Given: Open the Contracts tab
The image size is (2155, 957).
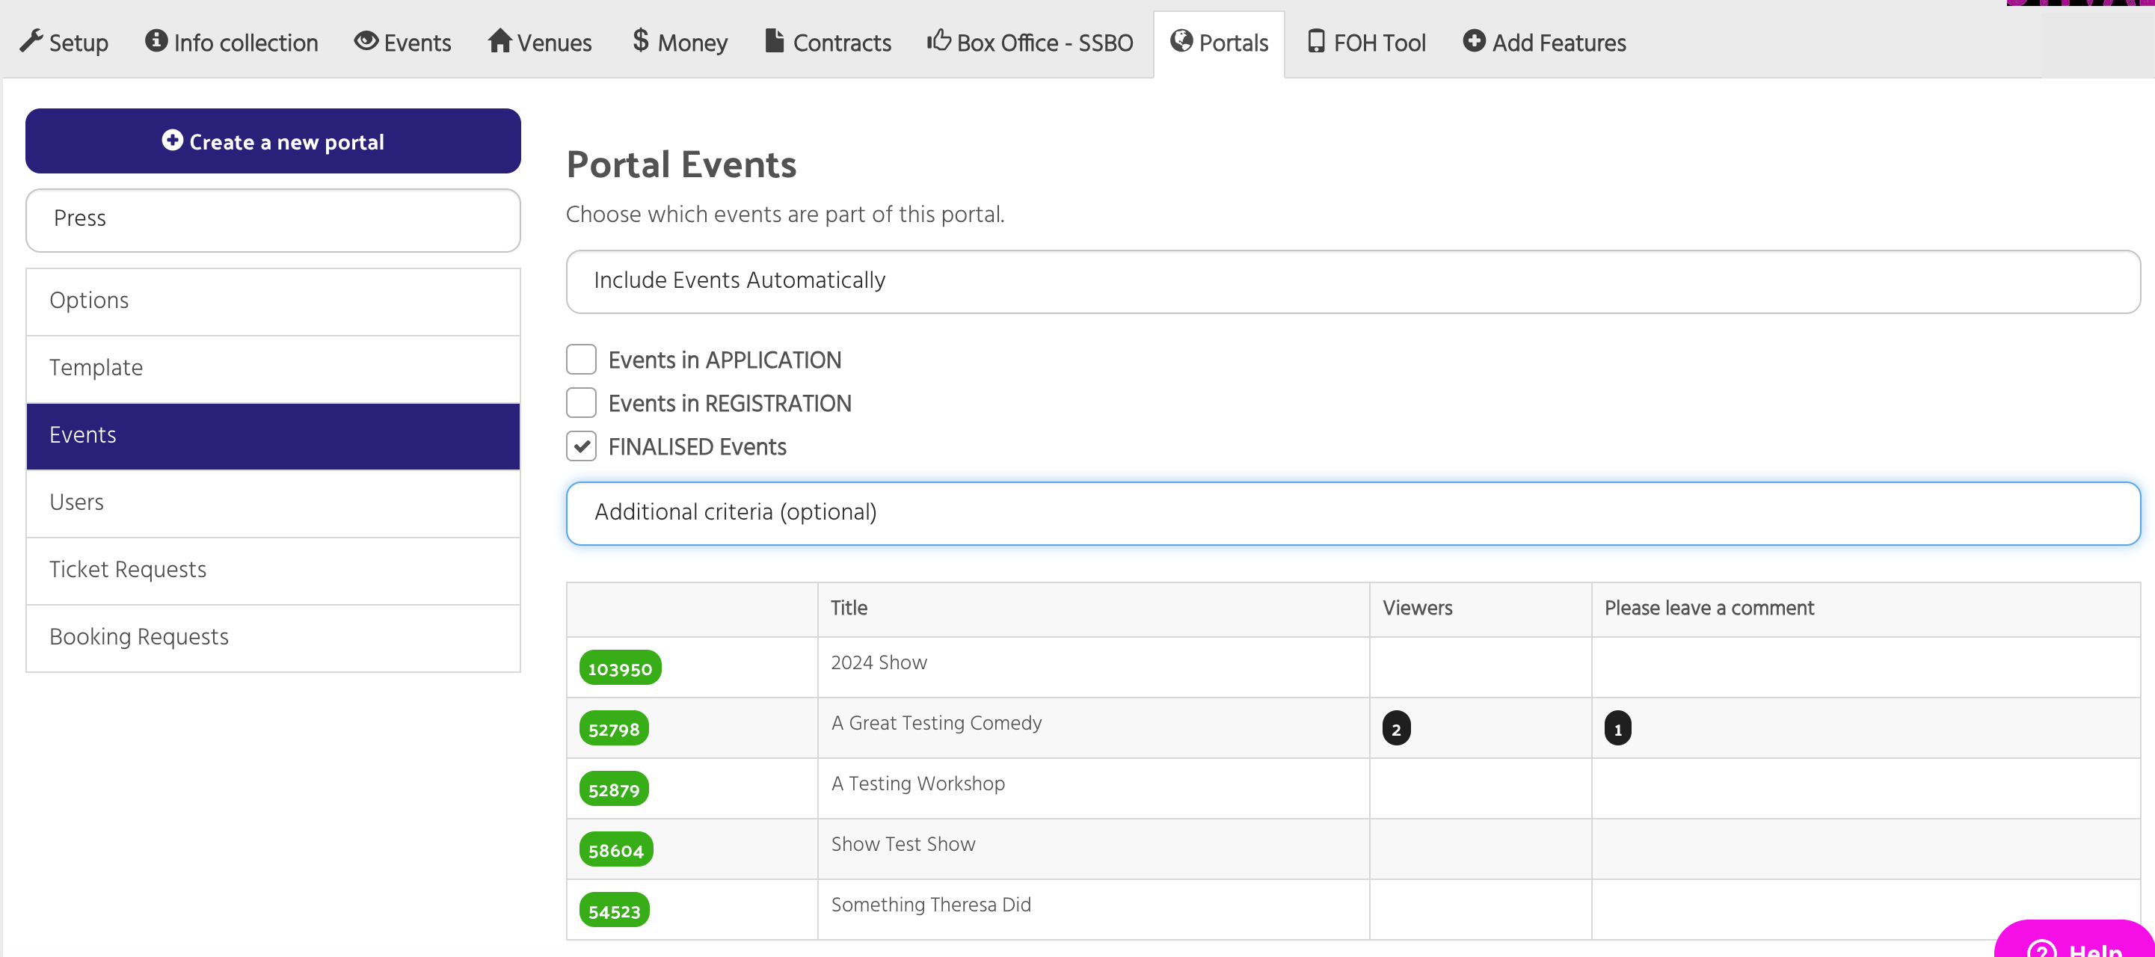Looking at the screenshot, I should pos(829,42).
